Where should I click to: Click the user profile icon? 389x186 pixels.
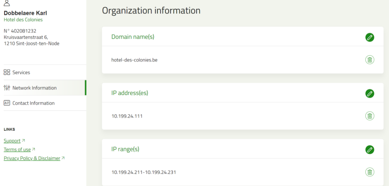(7, 3)
